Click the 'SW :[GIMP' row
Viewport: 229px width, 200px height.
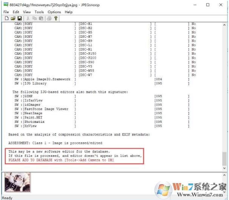click(x=102, y=96)
